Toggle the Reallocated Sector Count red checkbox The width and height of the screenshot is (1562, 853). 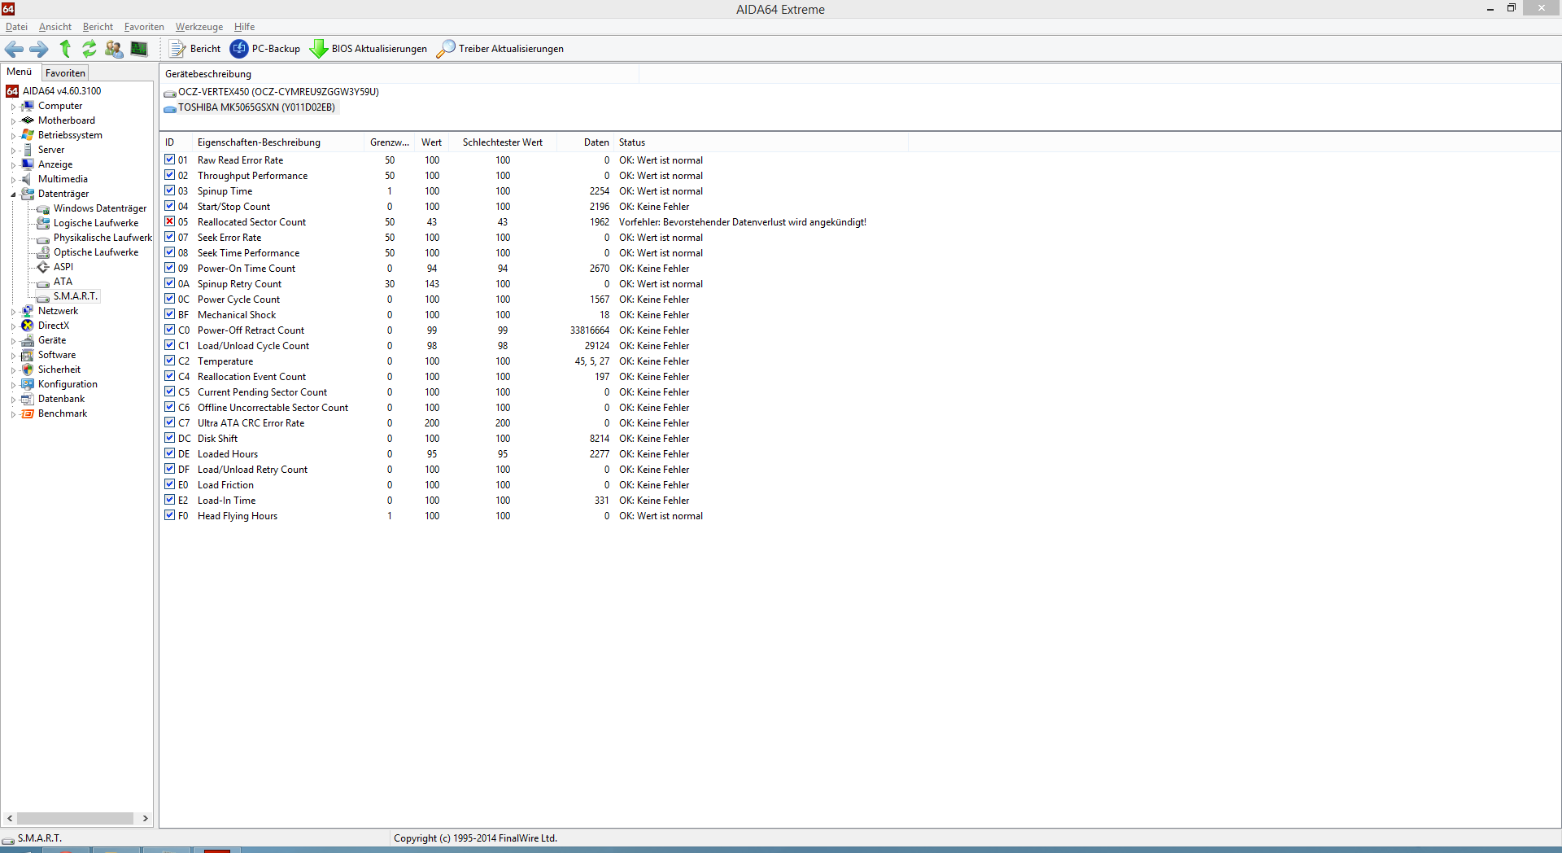[170, 221]
